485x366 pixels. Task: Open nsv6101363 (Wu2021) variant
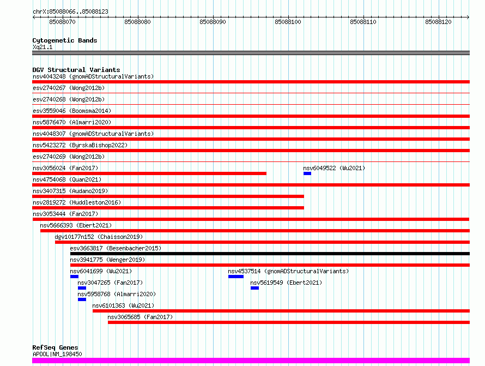tap(123, 305)
